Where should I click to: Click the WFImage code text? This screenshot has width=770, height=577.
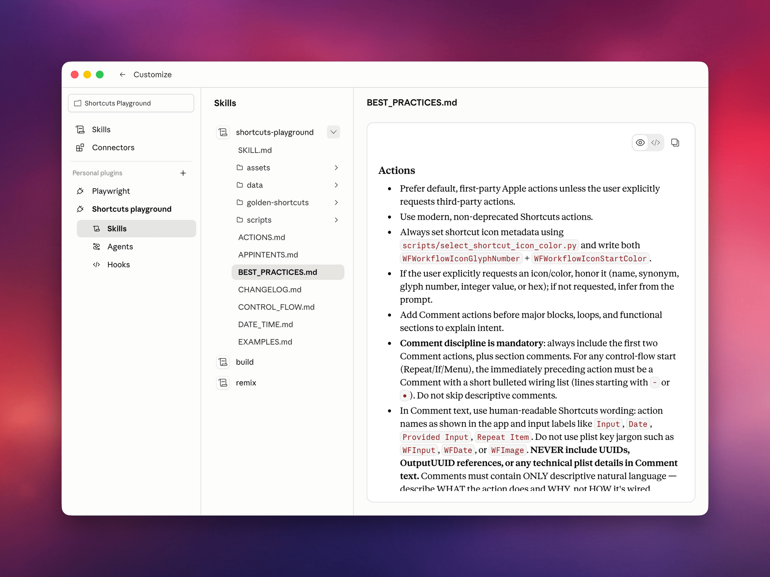[x=508, y=450]
